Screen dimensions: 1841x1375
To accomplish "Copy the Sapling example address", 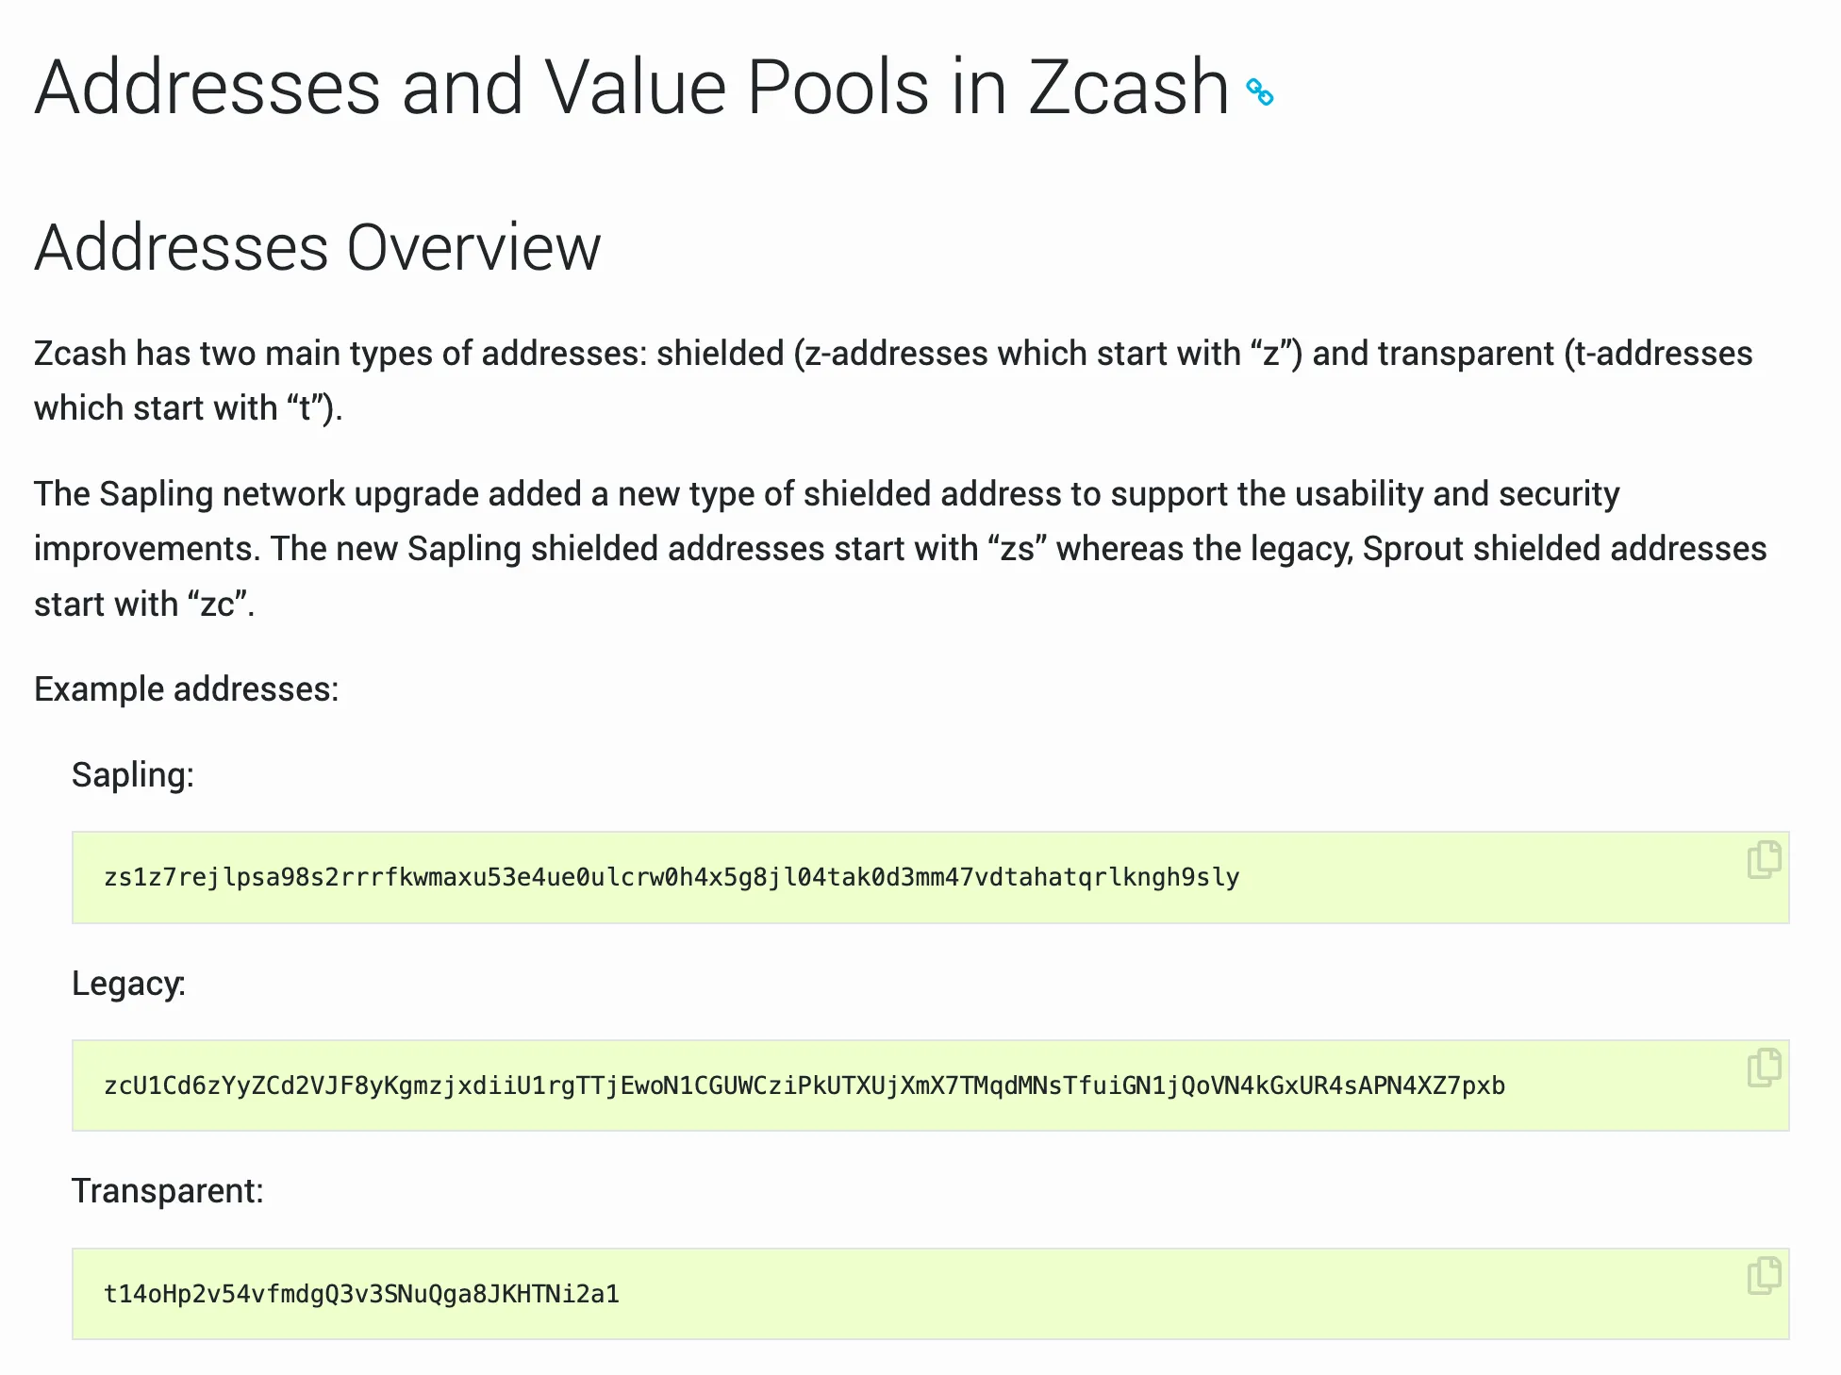I will (1764, 859).
